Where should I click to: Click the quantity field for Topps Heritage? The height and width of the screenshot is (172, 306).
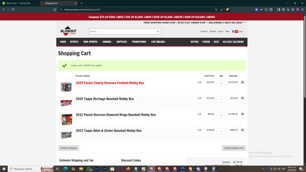tap(221, 99)
